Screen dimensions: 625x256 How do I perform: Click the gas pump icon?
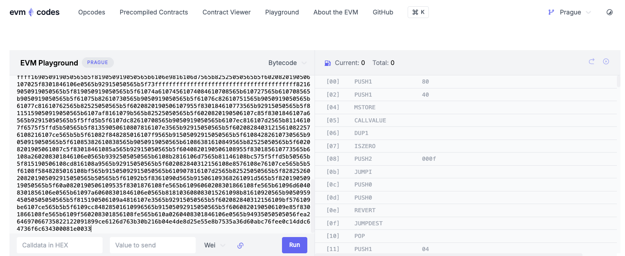click(x=328, y=63)
